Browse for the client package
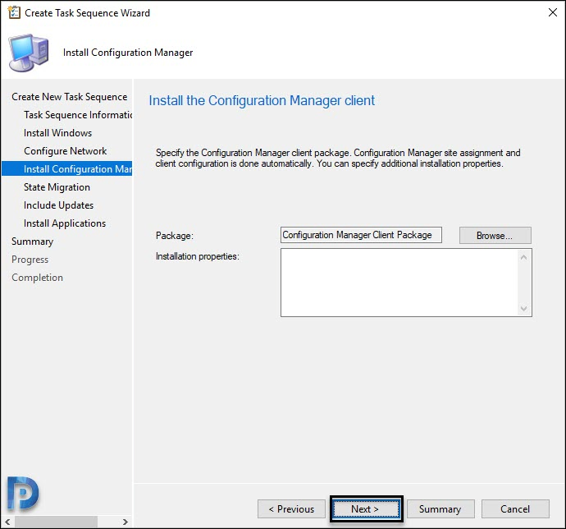Screen dimensions: 566x529 point(495,236)
